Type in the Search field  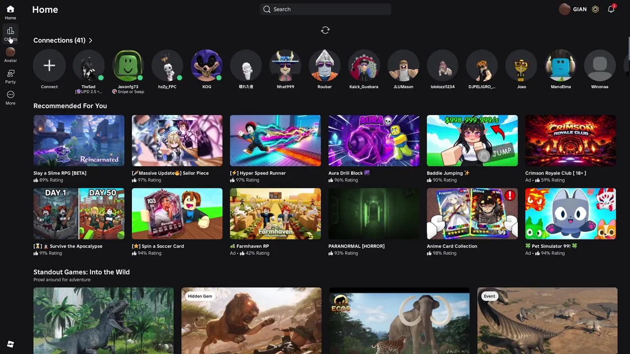[325, 9]
